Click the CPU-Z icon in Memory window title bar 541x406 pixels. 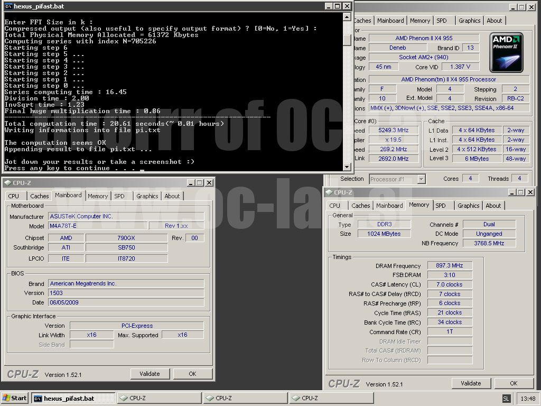[x=329, y=192]
